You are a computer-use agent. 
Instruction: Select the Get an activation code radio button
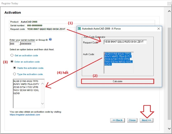(x=12, y=55)
